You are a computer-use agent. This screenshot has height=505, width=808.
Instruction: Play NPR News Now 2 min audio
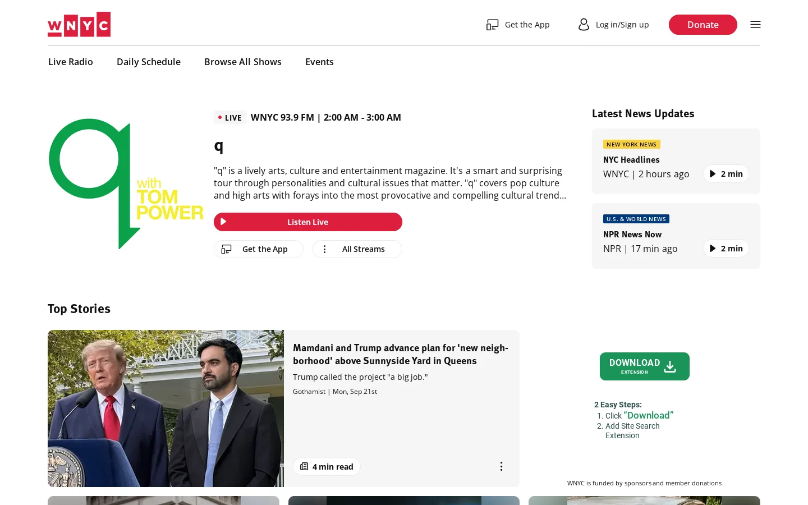tap(726, 249)
